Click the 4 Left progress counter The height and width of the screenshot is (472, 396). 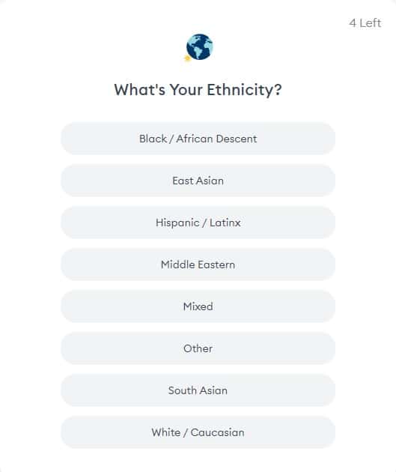[365, 23]
